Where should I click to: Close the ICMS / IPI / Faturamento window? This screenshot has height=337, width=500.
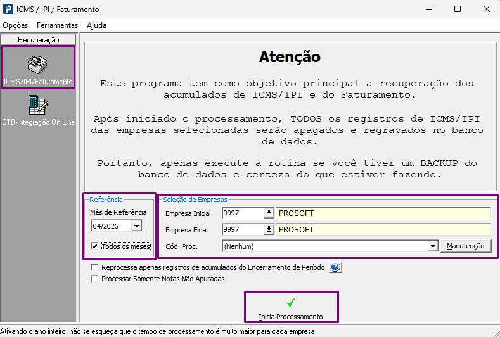(x=487, y=9)
